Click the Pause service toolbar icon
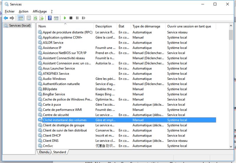This screenshot has width=236, height=163. (77, 18)
